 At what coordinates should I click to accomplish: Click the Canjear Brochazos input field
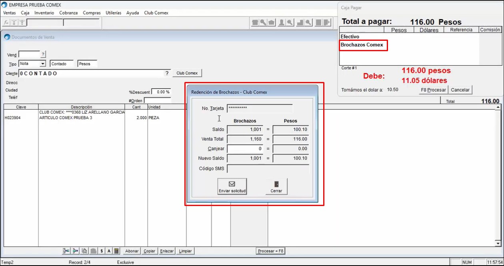point(245,148)
